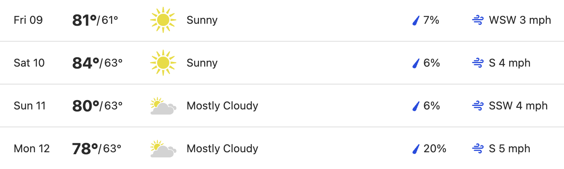The image size is (564, 169).
Task: Click the wind icon beside SSW 4 mph
Action: tap(478, 106)
